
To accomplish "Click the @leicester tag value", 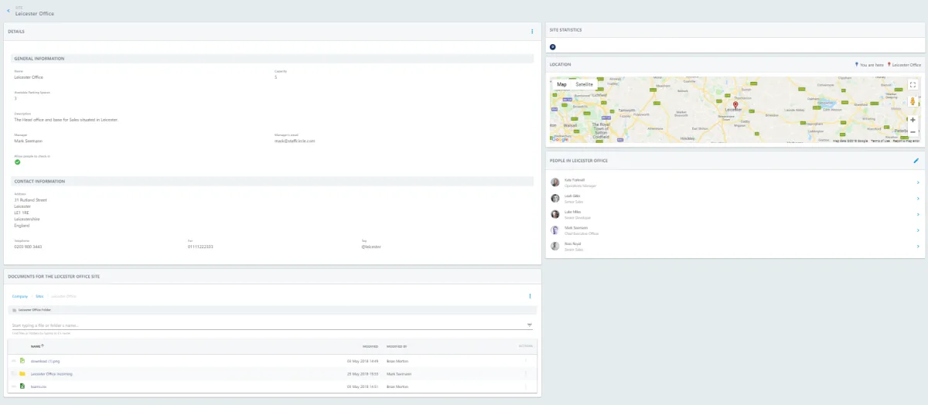I will point(372,247).
